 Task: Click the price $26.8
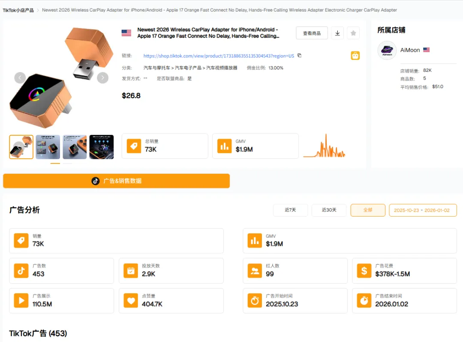click(131, 95)
